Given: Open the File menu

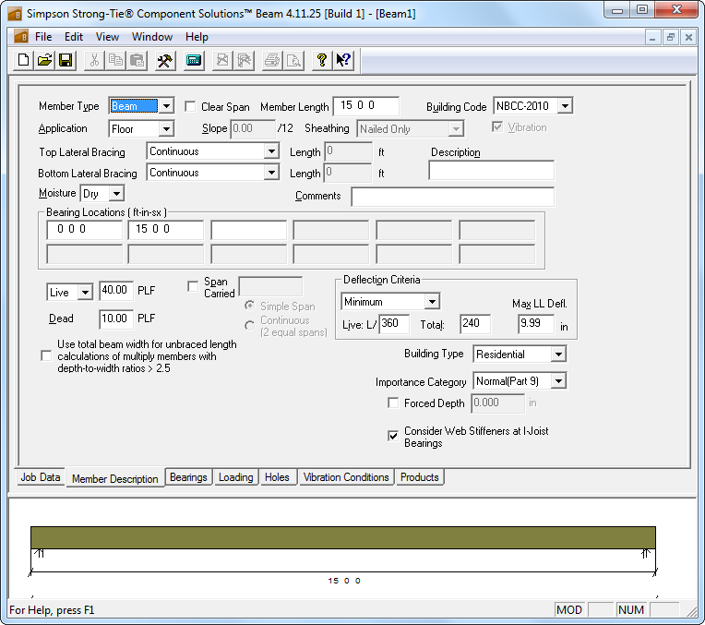Looking at the screenshot, I should coord(43,37).
